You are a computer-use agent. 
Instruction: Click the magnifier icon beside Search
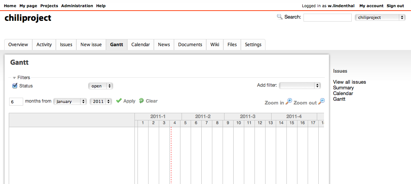[280, 17]
